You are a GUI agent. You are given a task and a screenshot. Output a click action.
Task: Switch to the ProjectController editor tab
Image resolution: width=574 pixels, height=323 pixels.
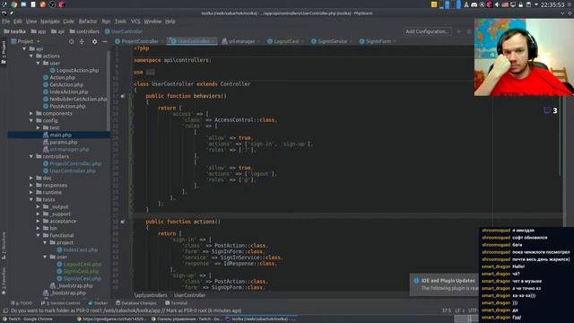tap(137, 41)
